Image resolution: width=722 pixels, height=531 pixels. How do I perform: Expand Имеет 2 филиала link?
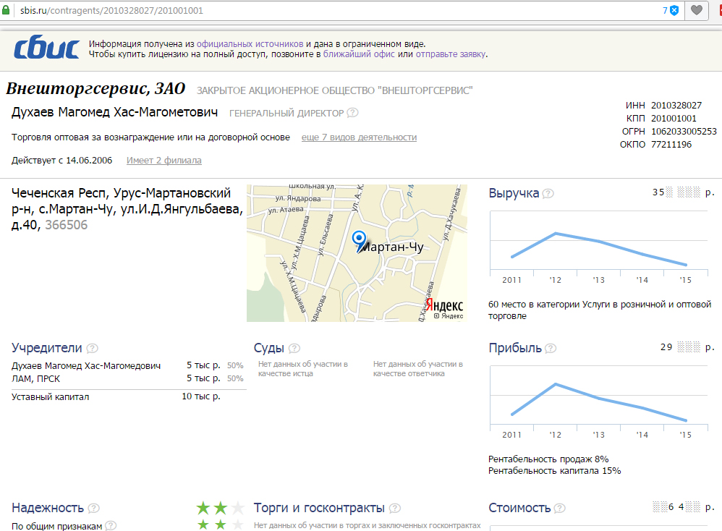[x=163, y=161]
